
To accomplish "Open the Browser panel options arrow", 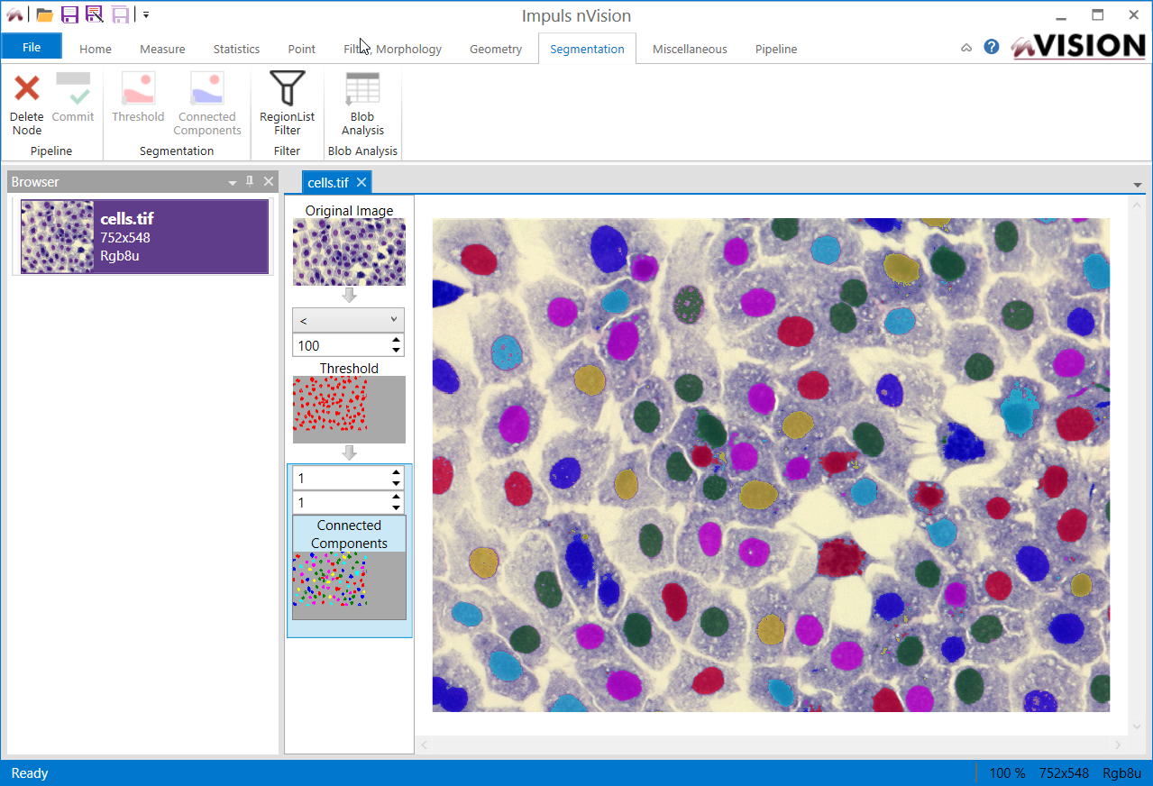I will [x=233, y=182].
